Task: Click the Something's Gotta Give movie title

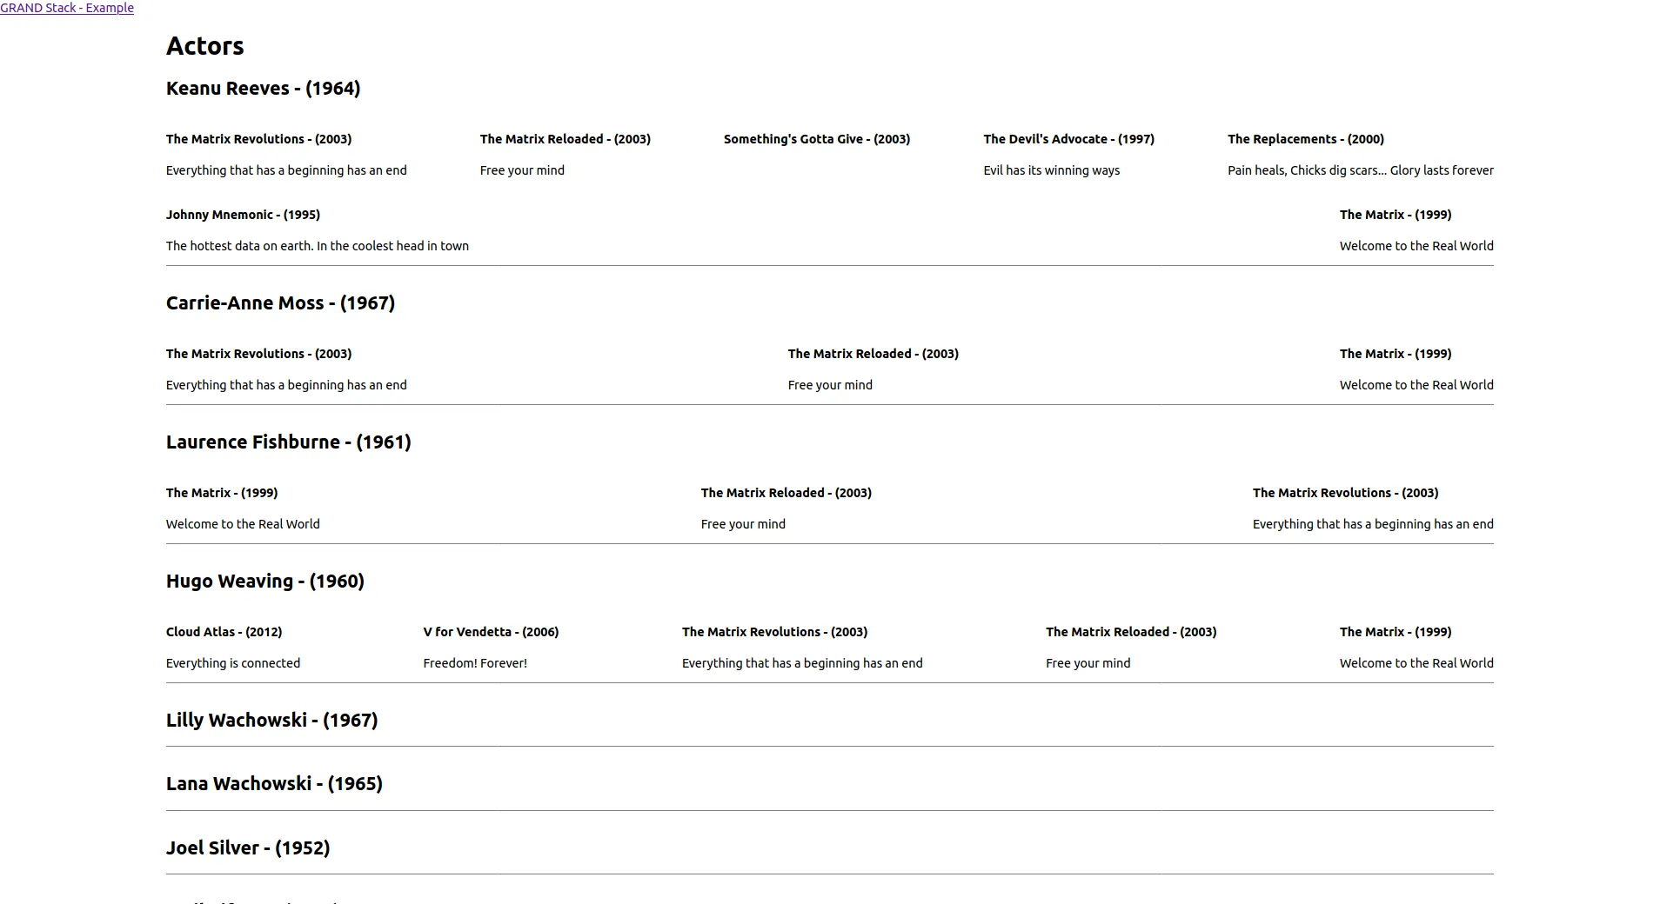Action: (816, 139)
